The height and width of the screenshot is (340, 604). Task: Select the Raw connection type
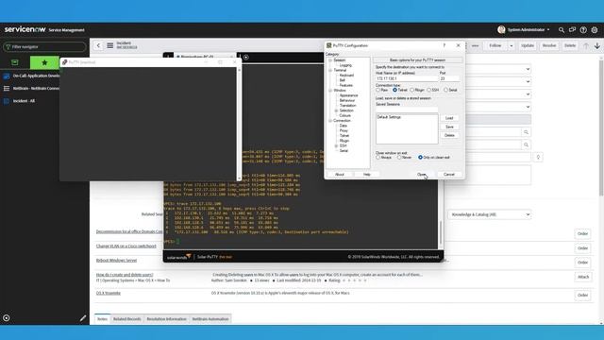coord(377,90)
